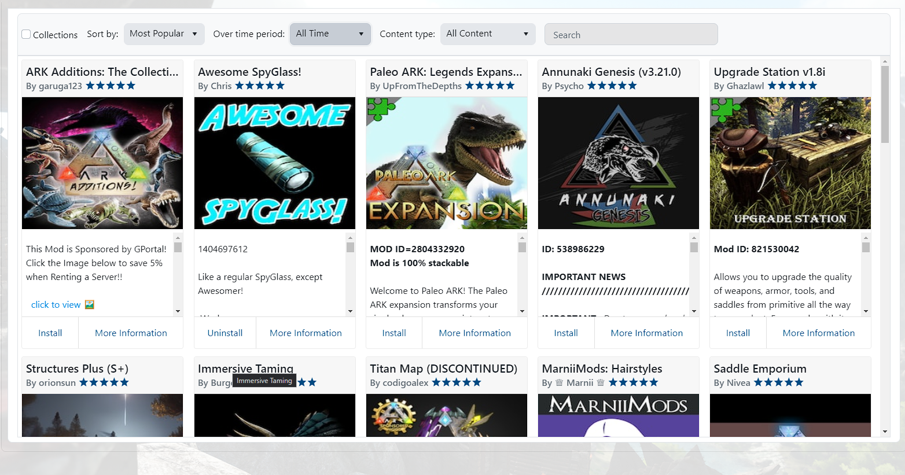This screenshot has height=475, width=905.
Task: Click the star rating of Structures Plus
Action: click(104, 382)
